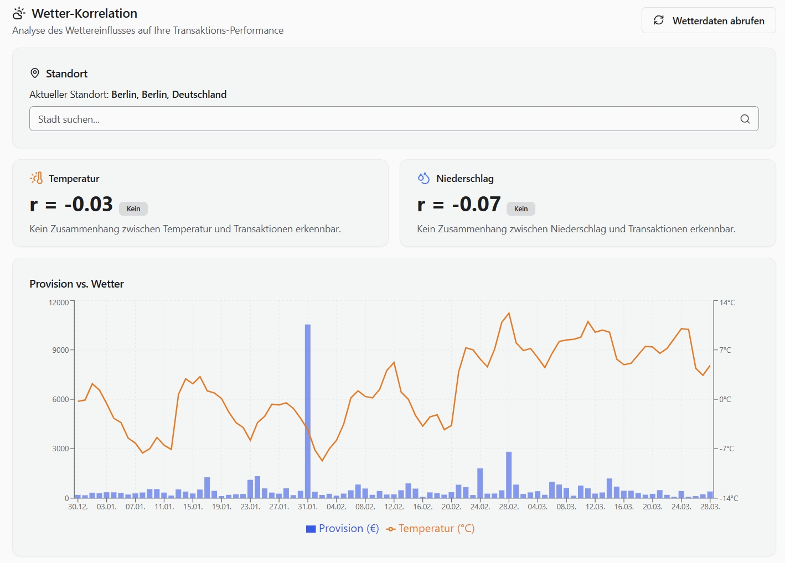Click the Kein badge under Niederschlag

click(520, 208)
